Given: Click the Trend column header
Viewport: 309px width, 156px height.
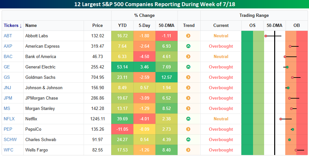Looking at the screenshot, I should [189, 26].
